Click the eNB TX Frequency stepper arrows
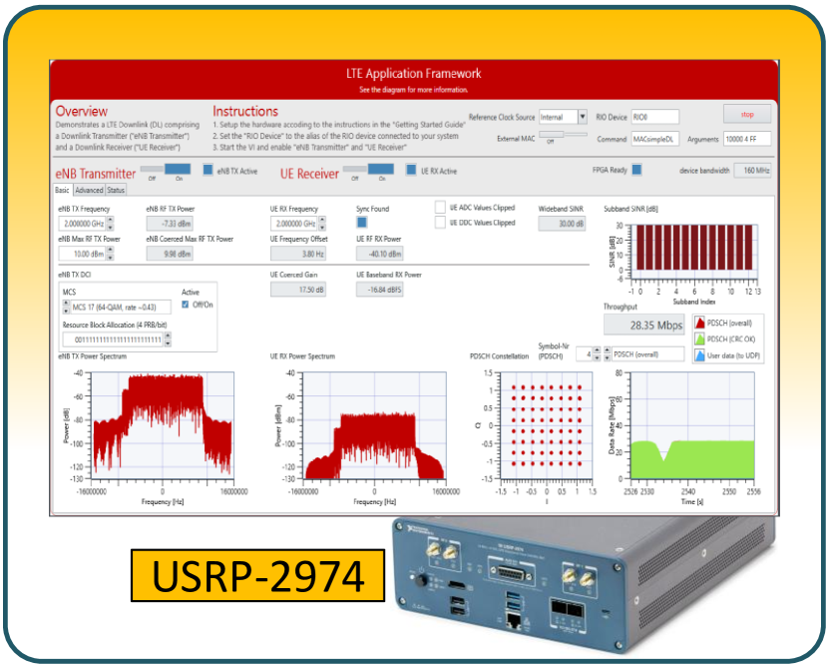 click(x=111, y=224)
